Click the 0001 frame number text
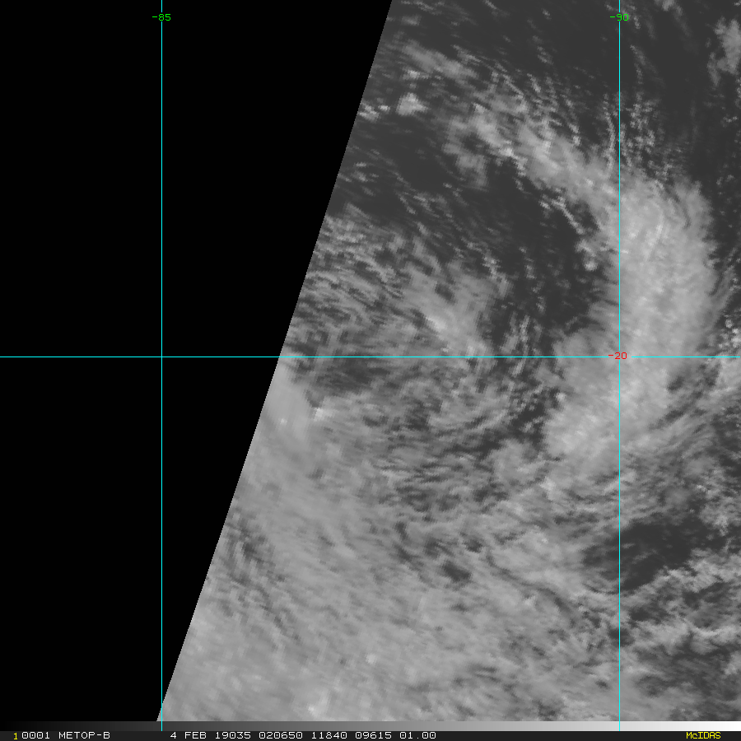741x741 pixels. [36, 735]
